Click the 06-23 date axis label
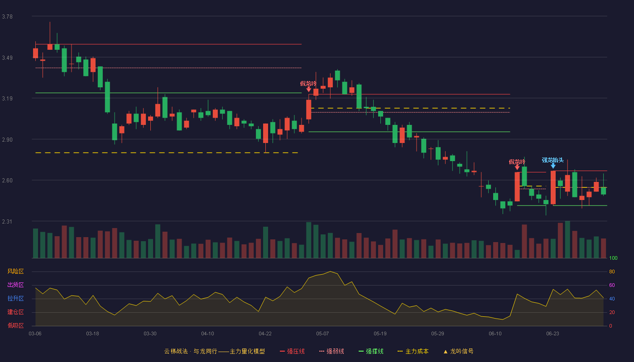This screenshot has width=634, height=362. point(552,333)
